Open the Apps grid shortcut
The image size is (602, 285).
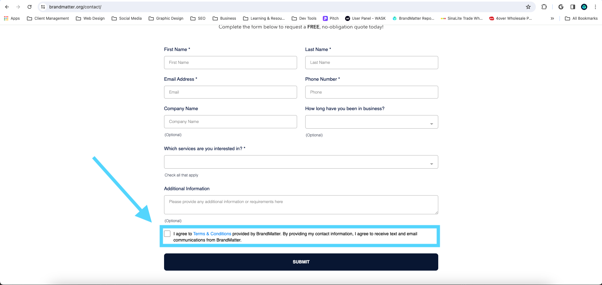12,18
